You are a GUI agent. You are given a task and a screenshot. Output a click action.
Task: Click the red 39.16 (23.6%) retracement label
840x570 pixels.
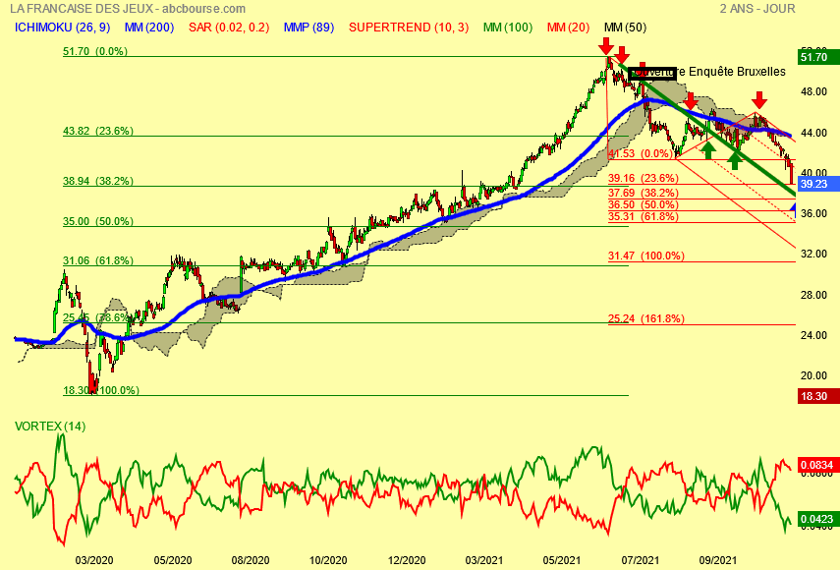tap(644, 178)
